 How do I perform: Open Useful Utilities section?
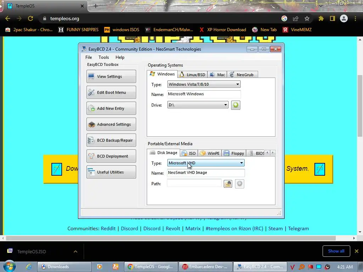pyautogui.click(x=111, y=172)
